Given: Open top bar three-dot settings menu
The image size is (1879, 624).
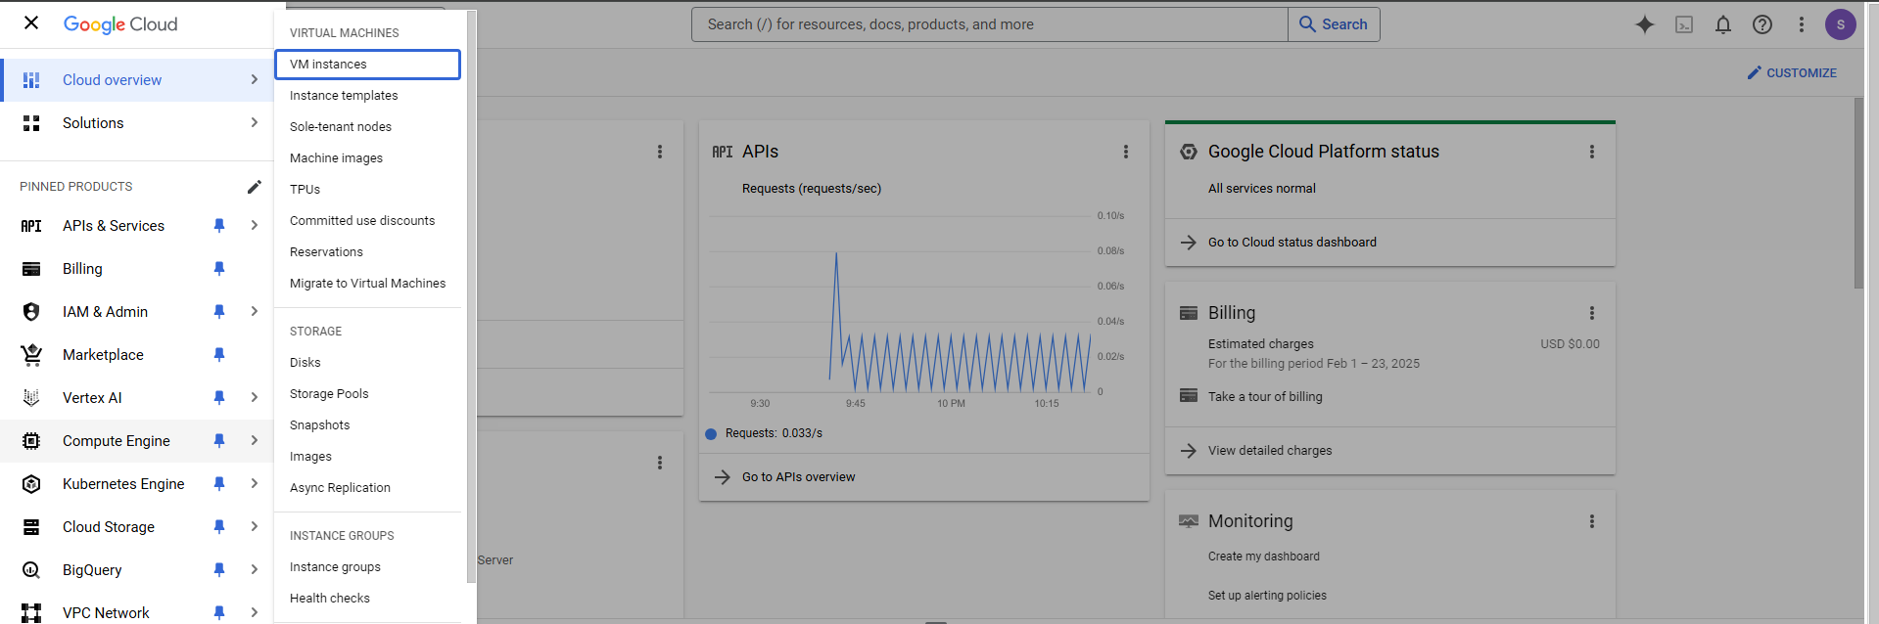Looking at the screenshot, I should point(1802,24).
